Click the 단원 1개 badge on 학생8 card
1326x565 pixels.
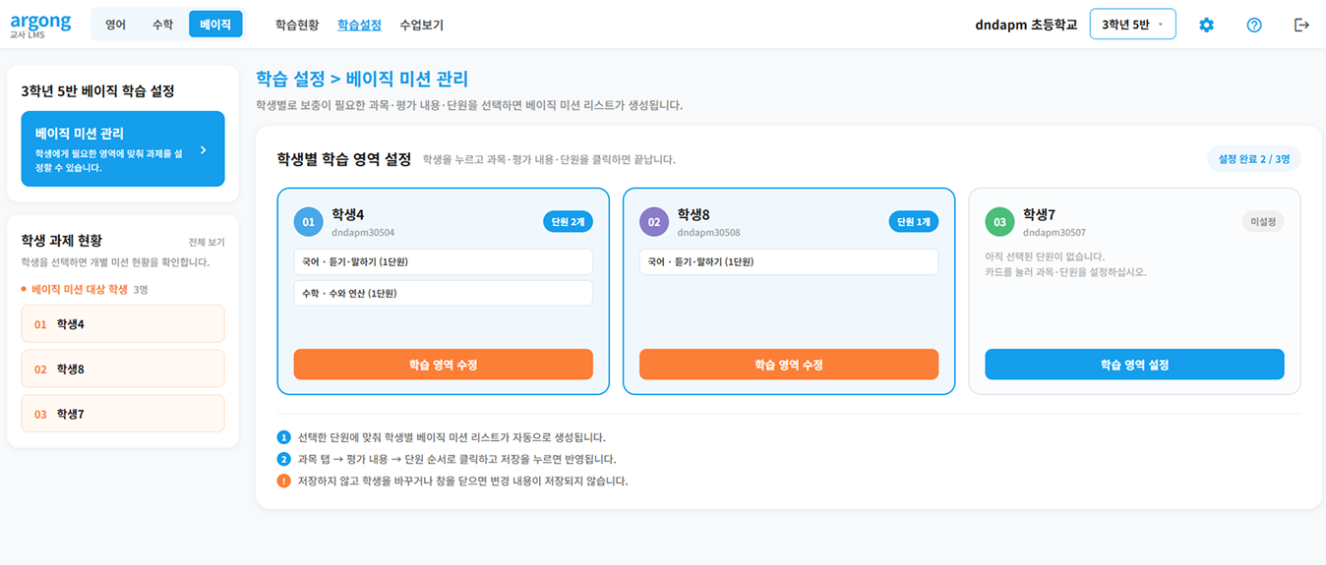914,222
